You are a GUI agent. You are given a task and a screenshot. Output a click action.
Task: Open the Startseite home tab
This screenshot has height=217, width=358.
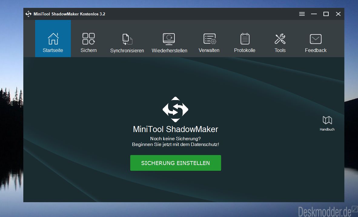[53, 38]
